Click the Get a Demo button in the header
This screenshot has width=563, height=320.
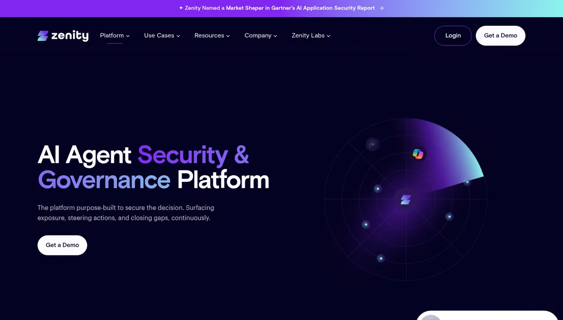tap(501, 36)
